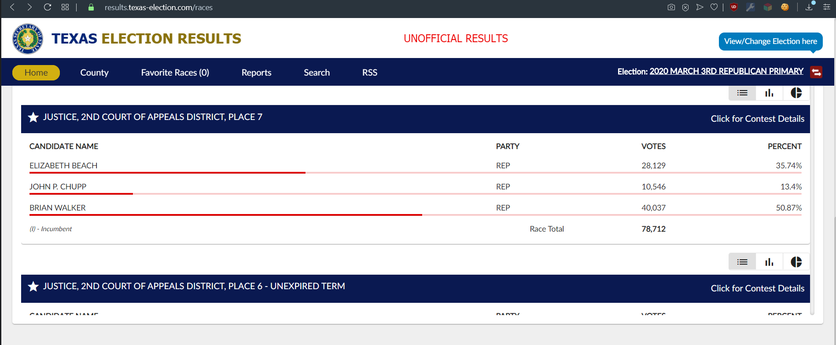
Task: Go back to the previous page
Action: pyautogui.click(x=12, y=7)
